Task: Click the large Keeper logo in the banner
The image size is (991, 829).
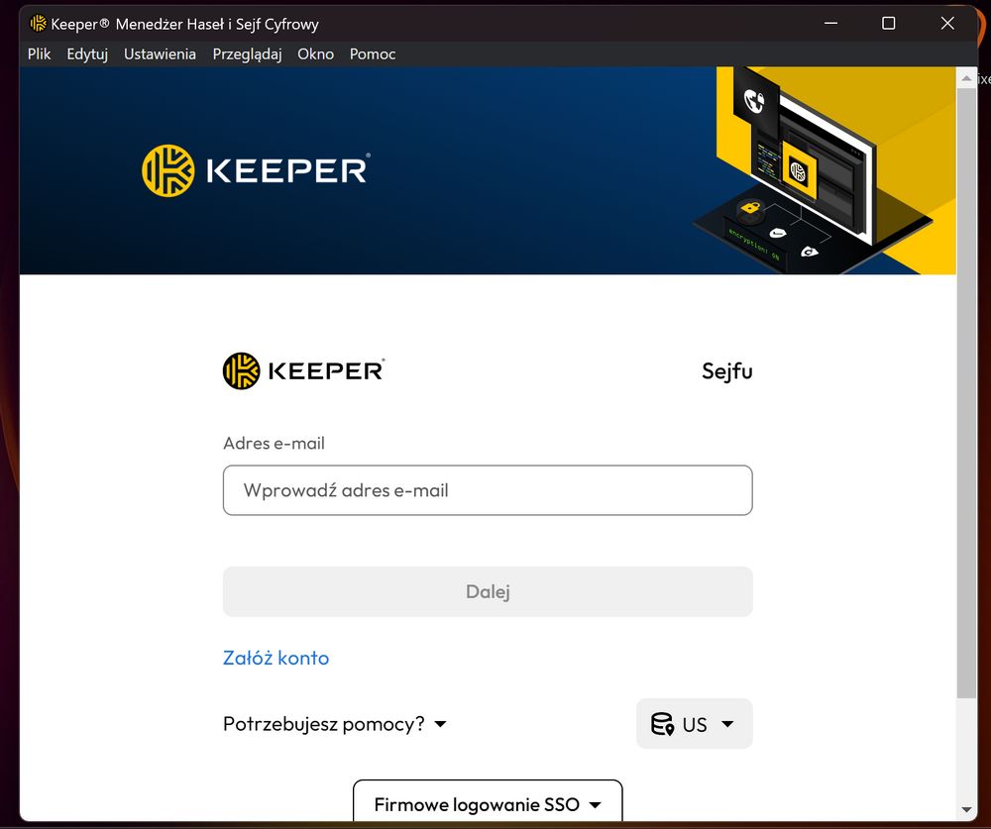Action: [x=256, y=170]
